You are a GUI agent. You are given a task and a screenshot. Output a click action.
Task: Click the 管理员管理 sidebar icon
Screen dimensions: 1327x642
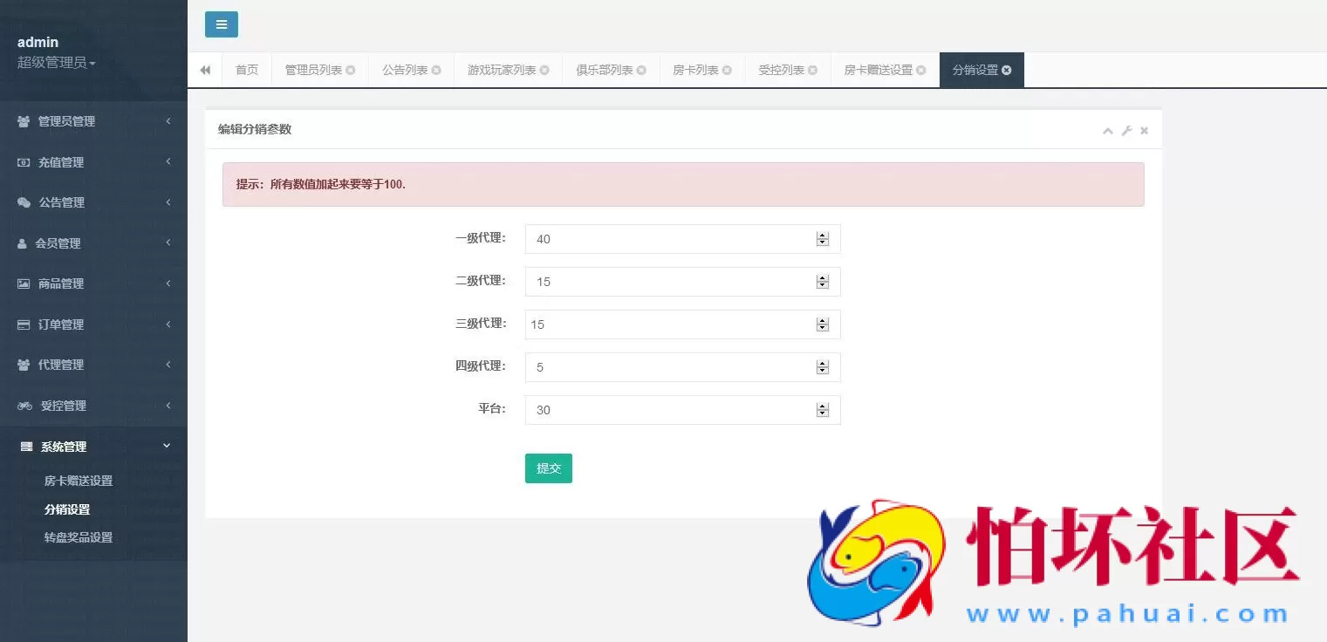pos(22,121)
